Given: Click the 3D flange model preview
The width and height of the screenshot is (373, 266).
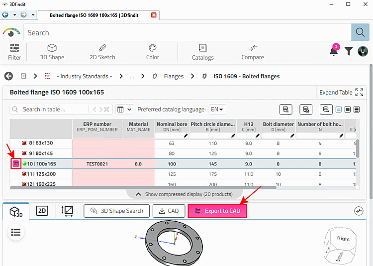Looking at the screenshot, I should point(174,243).
